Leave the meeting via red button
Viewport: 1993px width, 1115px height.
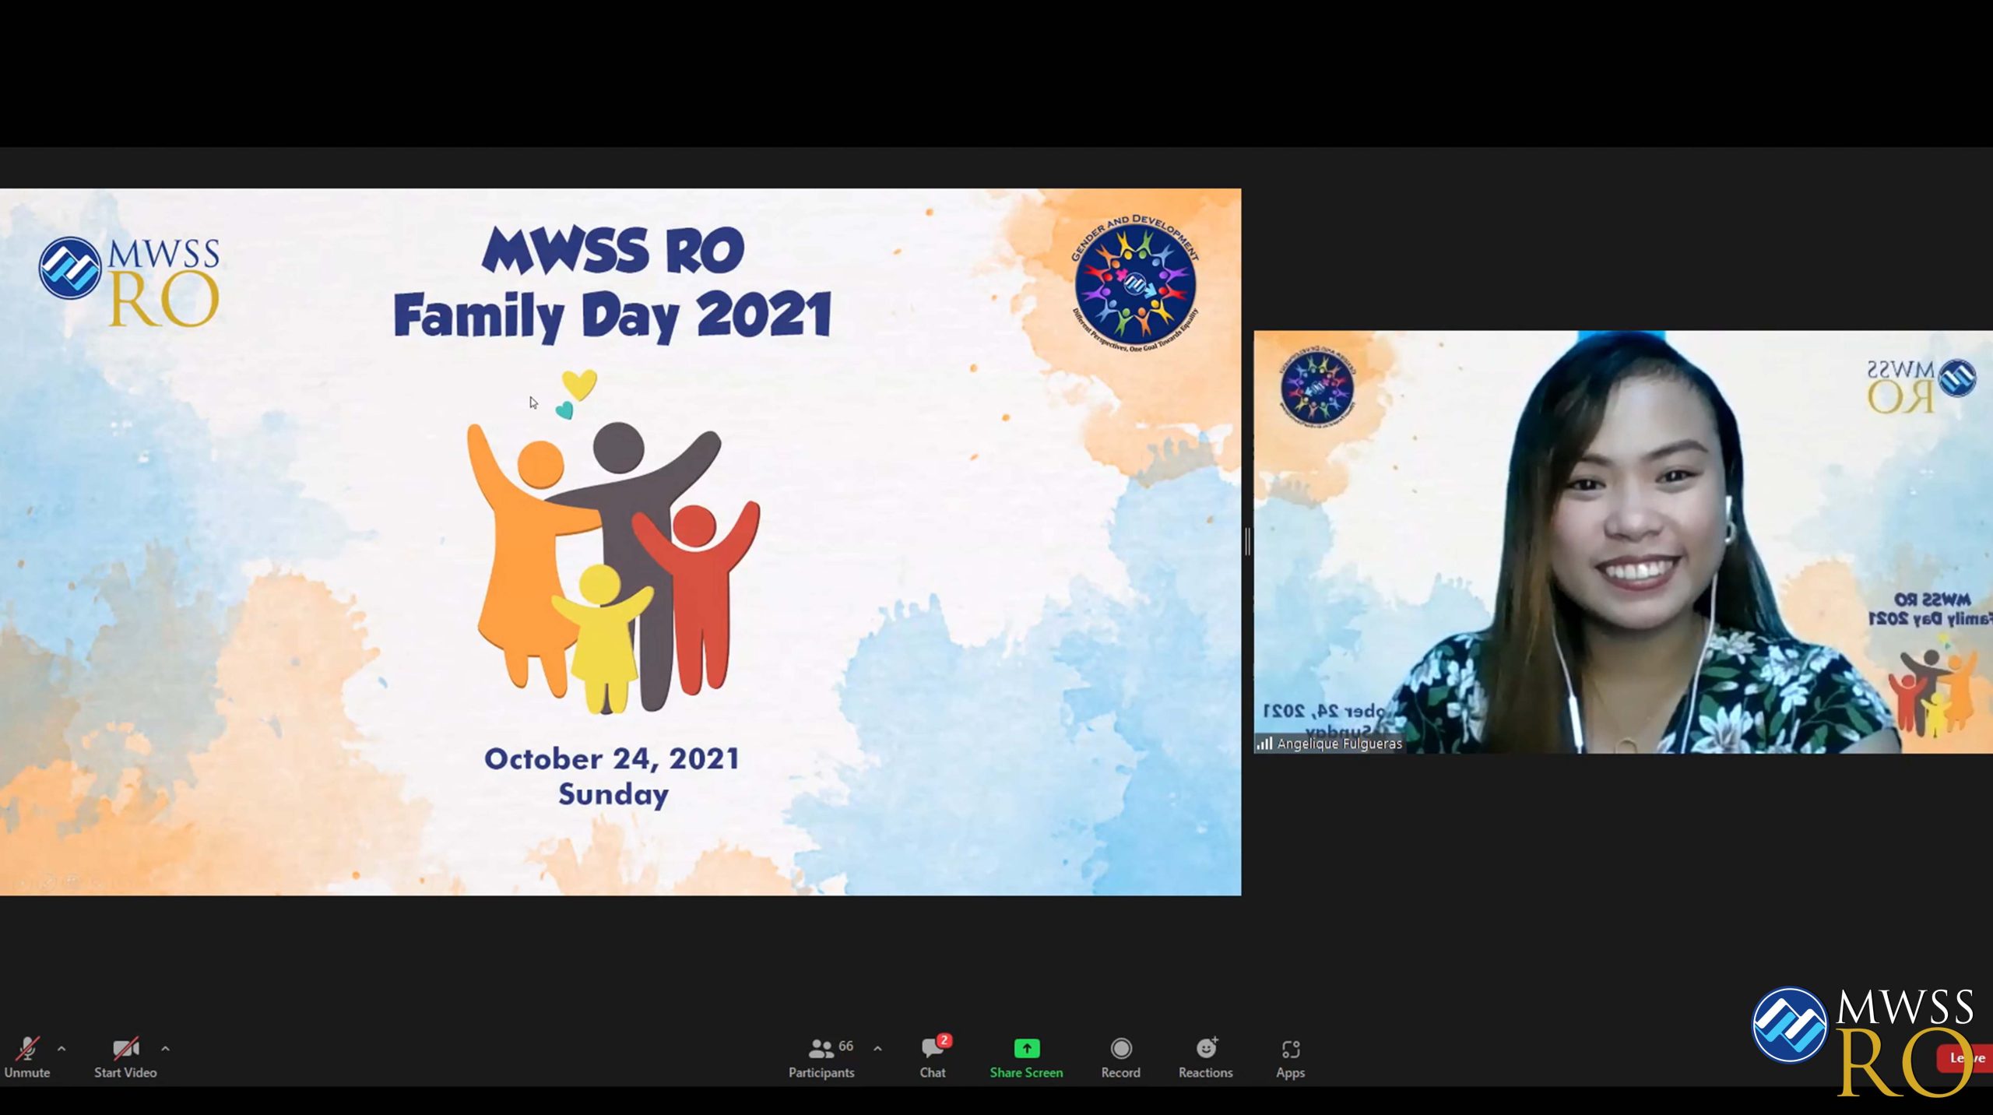1965,1057
